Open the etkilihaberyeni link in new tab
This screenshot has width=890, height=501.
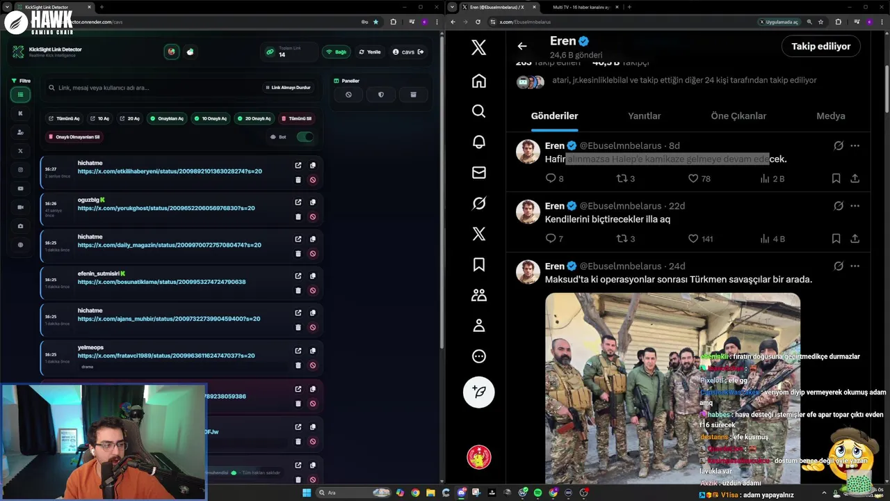[x=298, y=165]
